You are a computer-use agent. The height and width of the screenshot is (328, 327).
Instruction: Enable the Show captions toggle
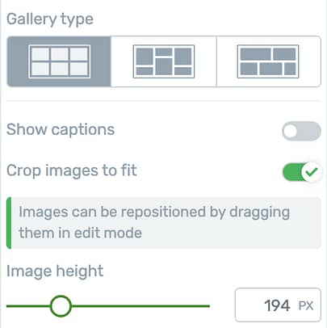pos(301,131)
